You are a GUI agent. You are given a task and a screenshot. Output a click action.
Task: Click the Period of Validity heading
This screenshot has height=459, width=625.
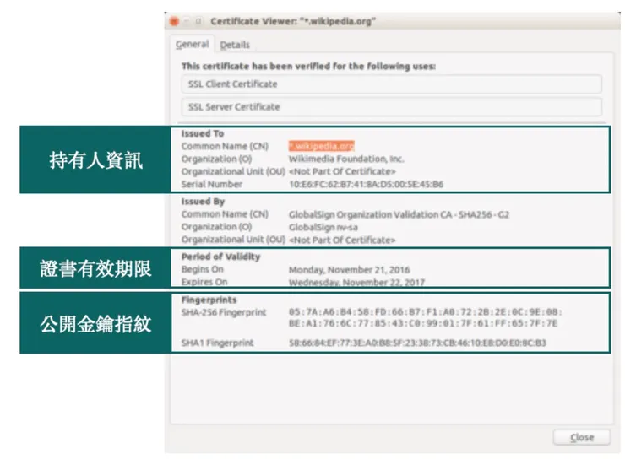click(220, 256)
